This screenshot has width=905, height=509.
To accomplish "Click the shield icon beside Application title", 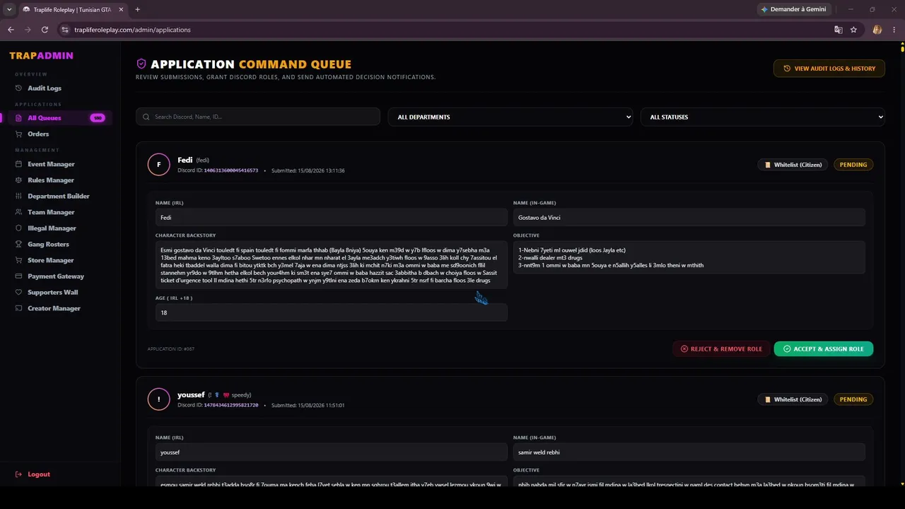I will 141,64.
